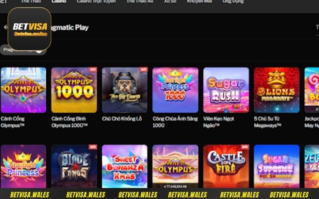Open Sugar Supreme Powernudge game tile
Screen dimensions: 319x199
coord(277,166)
